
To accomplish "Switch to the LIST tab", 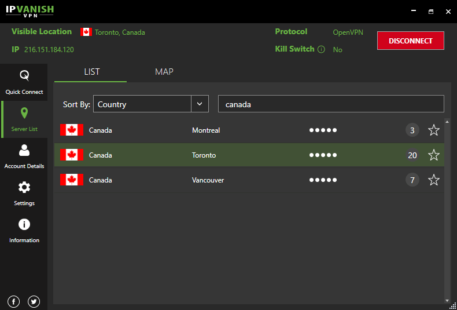I will pos(91,72).
